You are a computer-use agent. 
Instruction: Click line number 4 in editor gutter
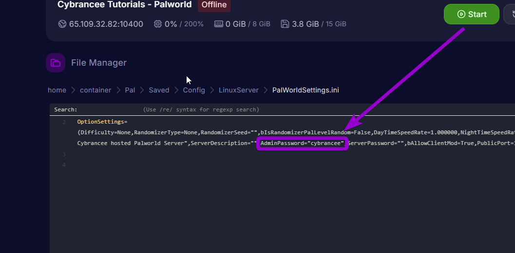(x=64, y=165)
